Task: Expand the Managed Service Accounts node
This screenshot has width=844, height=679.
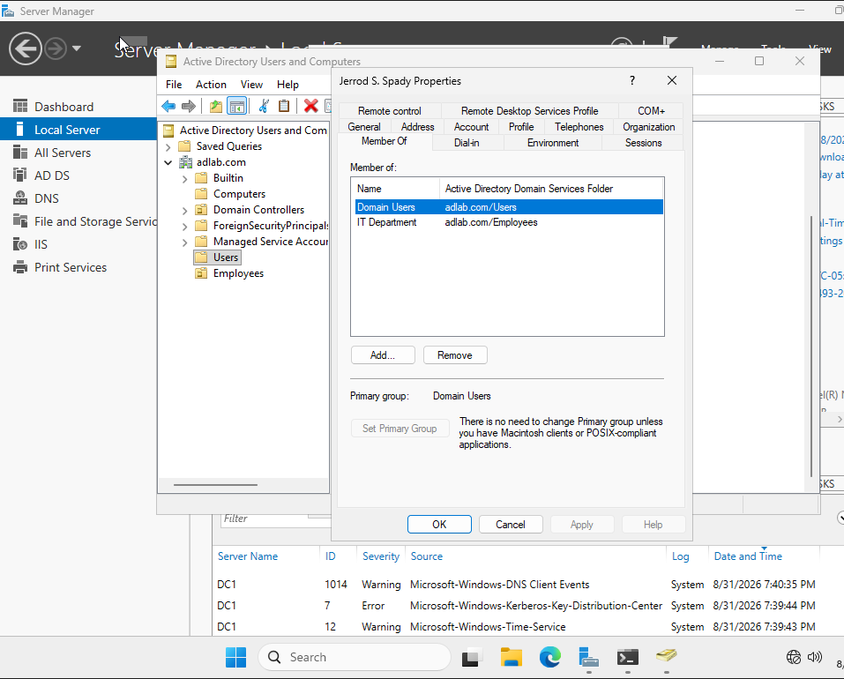Action: (184, 242)
